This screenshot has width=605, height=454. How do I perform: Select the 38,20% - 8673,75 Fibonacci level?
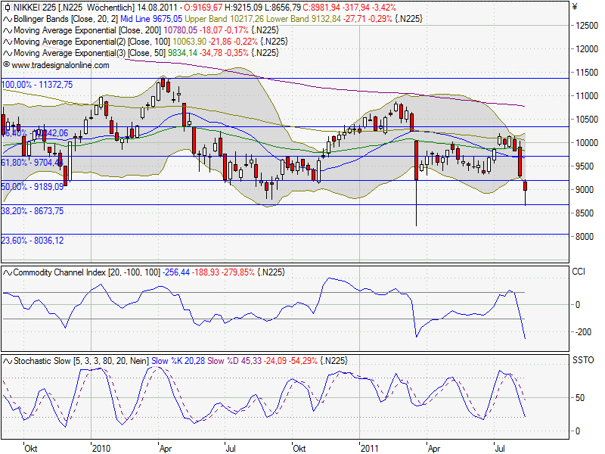pos(32,210)
